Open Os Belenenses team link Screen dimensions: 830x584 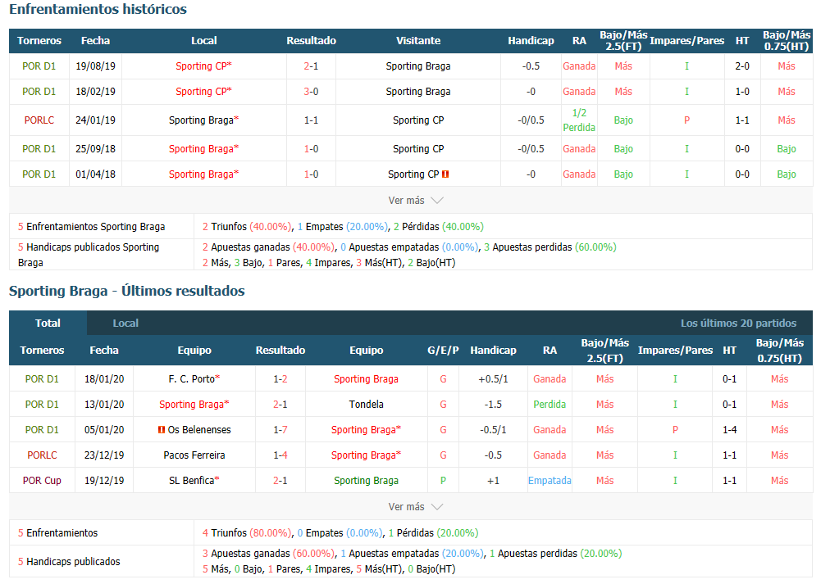click(x=199, y=430)
